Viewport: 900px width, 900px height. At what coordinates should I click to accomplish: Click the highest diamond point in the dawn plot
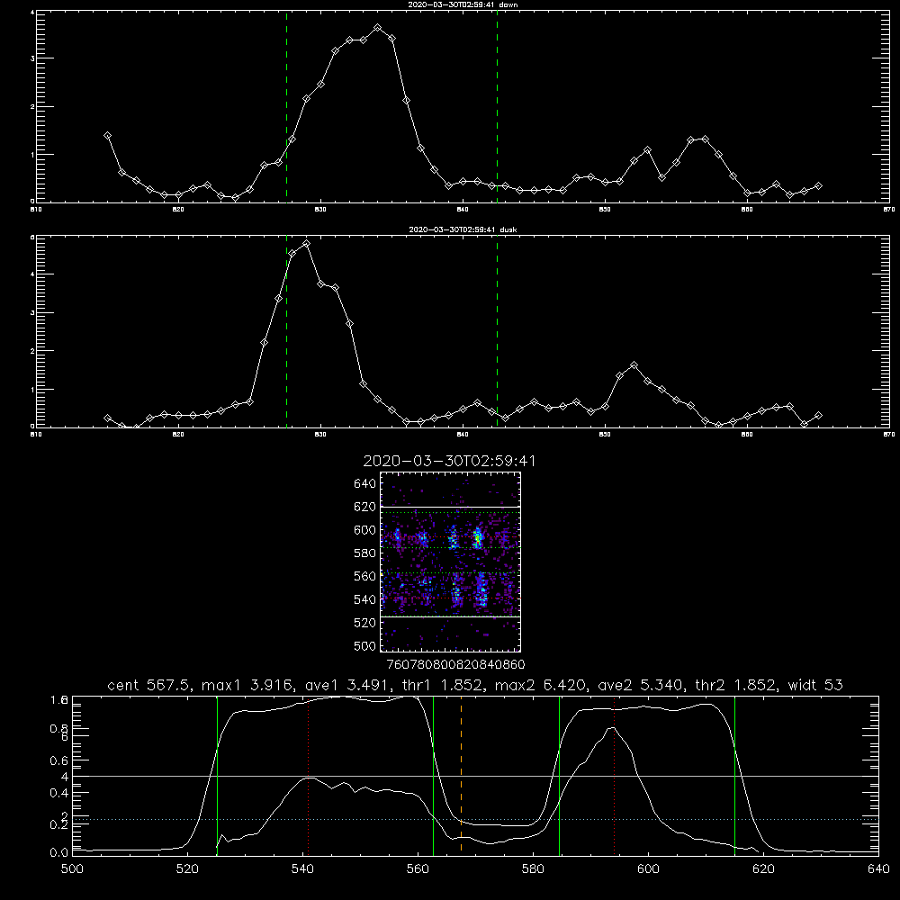pos(377,27)
